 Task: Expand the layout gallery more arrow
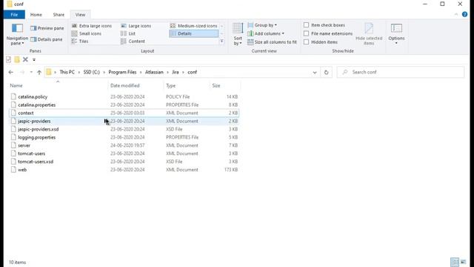(222, 42)
